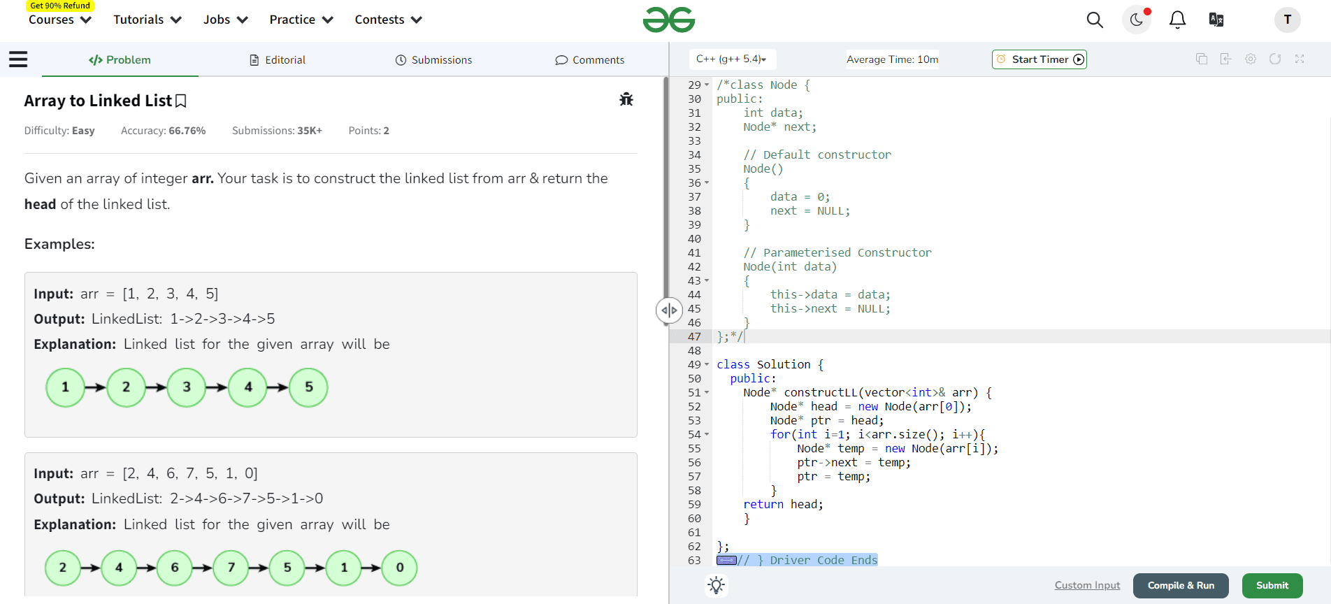Bookmark the Array to Linked List problem
This screenshot has height=604, width=1331.
tap(181, 101)
